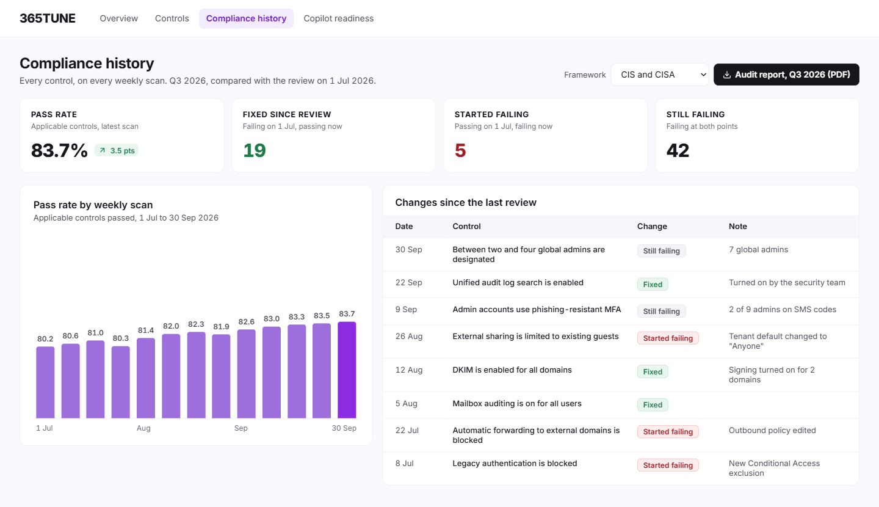Open Unified audit log search control

(x=518, y=282)
